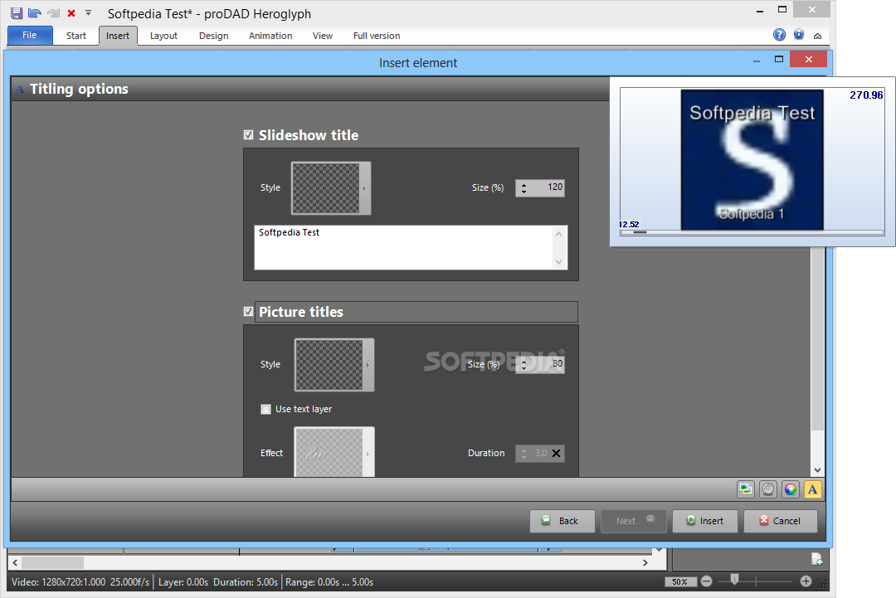Screen dimensions: 896x598
Task: Click the Video: 1280x720 status text
Action: coord(80,582)
